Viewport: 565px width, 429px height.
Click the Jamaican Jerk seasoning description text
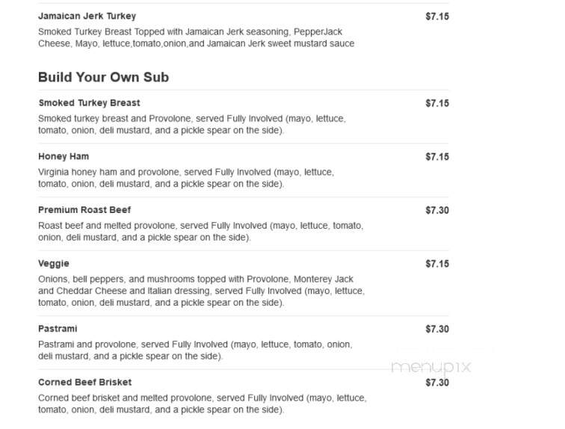tap(197, 38)
